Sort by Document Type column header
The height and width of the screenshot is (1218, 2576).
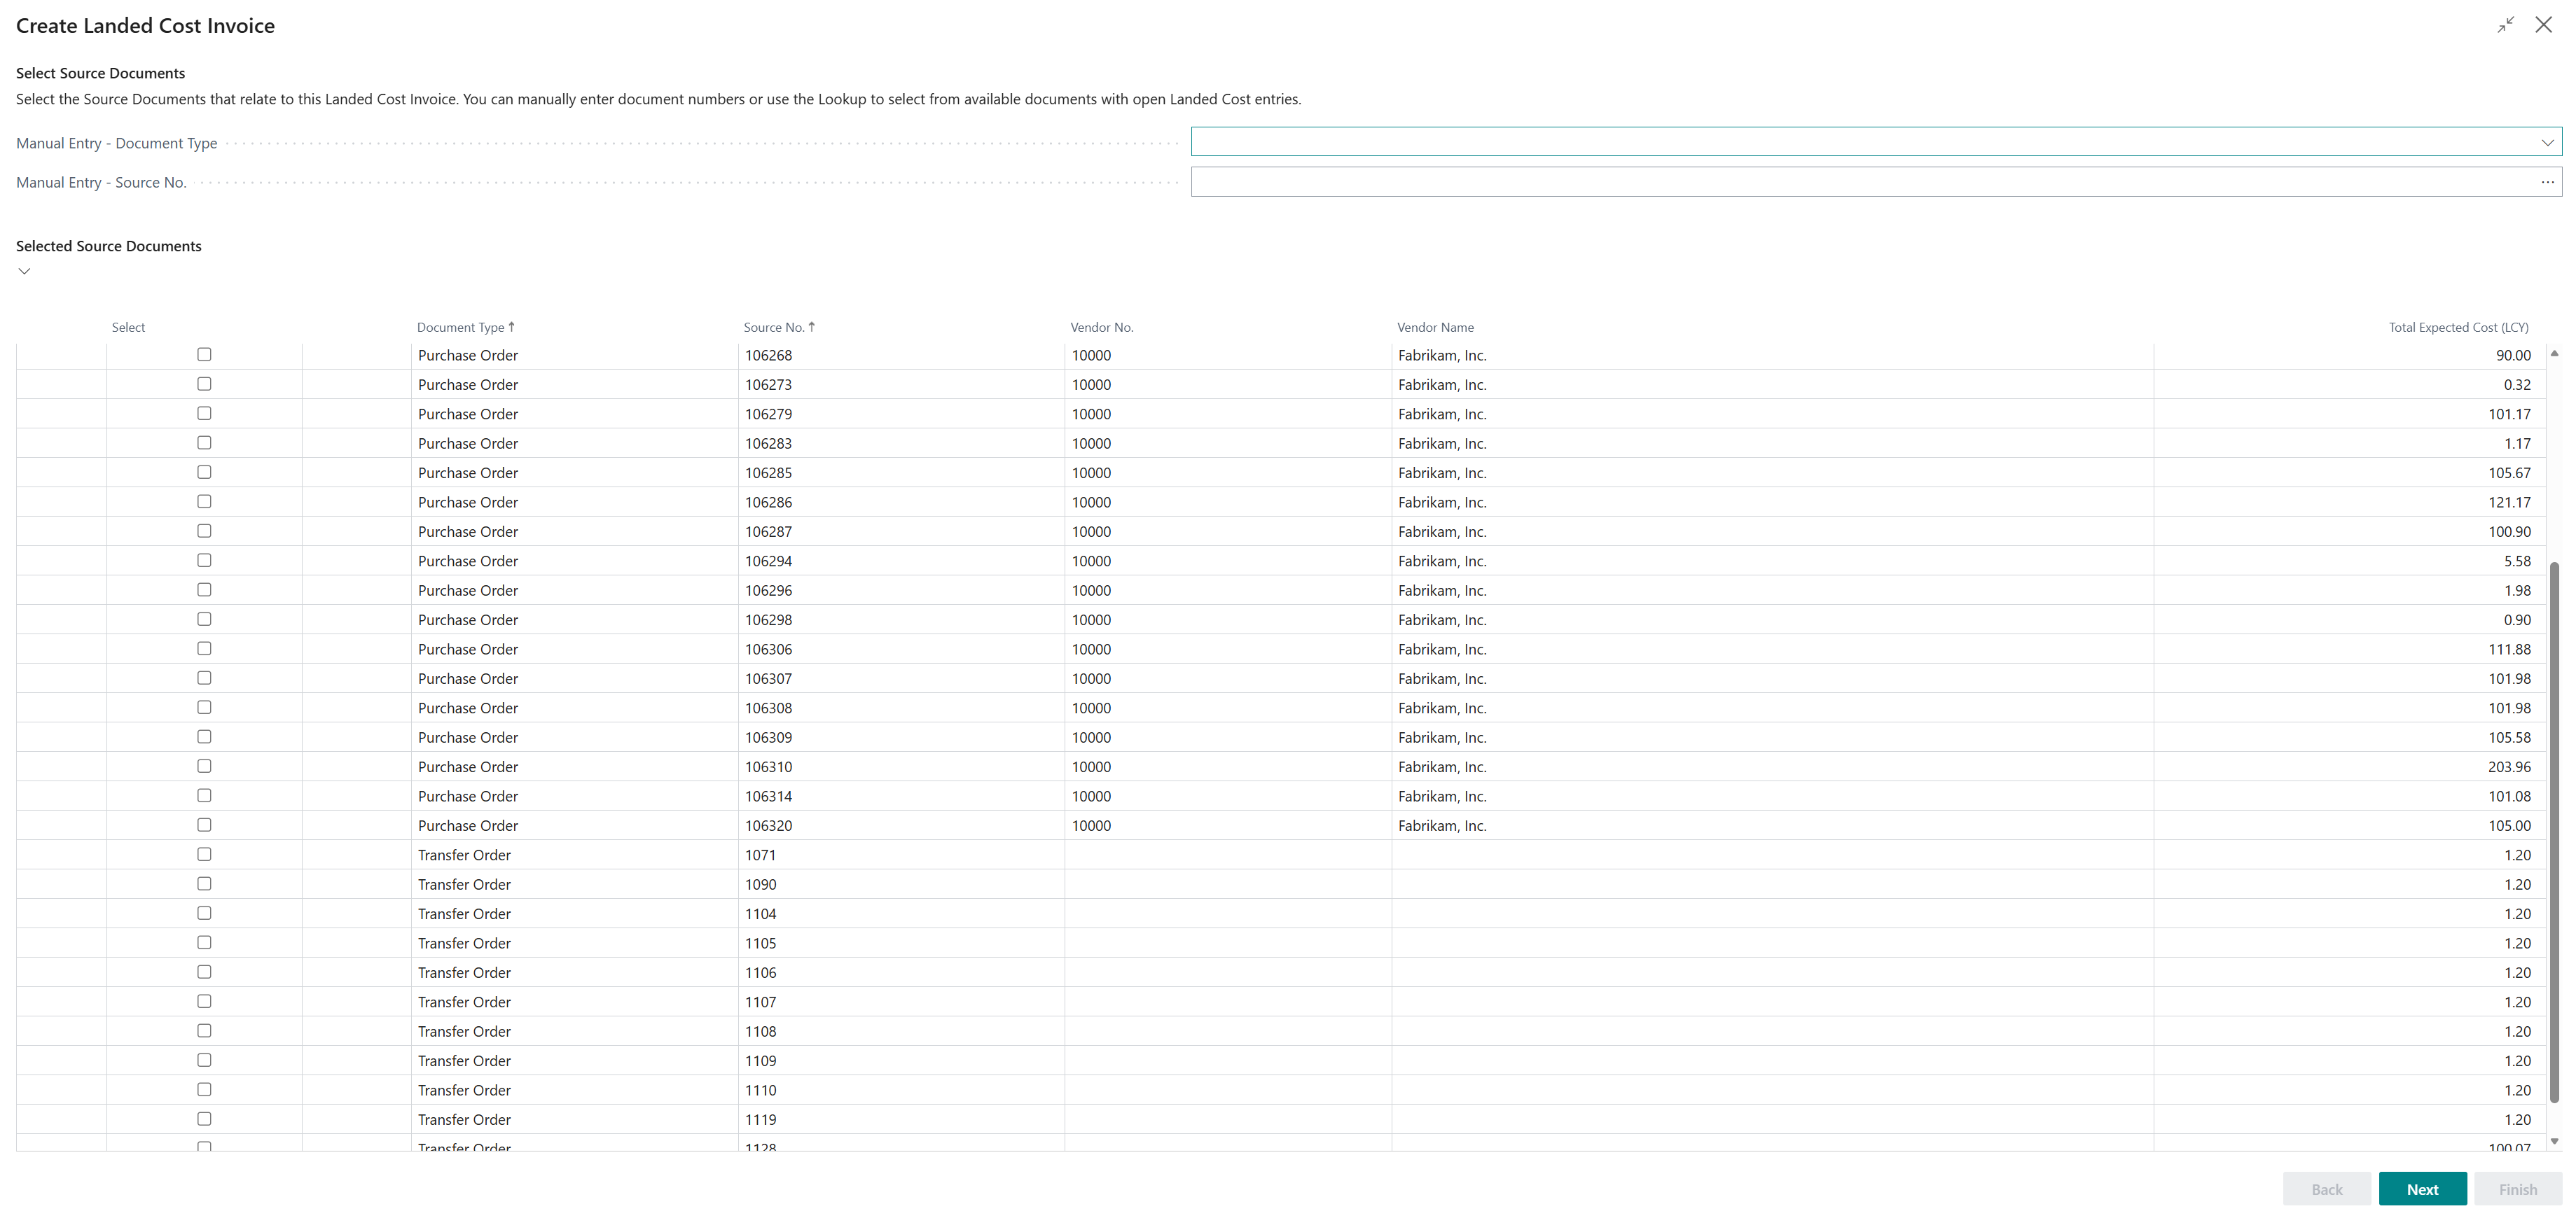tap(460, 328)
